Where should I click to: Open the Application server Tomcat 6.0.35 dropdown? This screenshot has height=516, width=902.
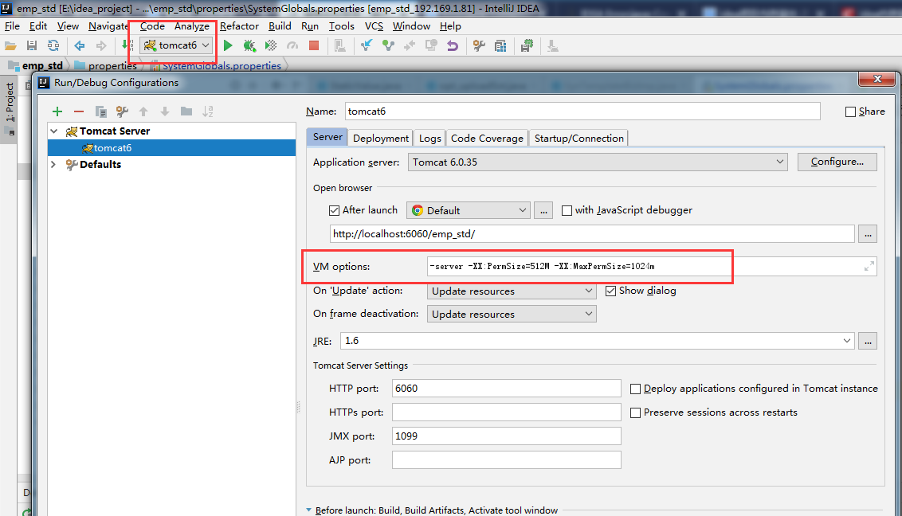[598, 162]
